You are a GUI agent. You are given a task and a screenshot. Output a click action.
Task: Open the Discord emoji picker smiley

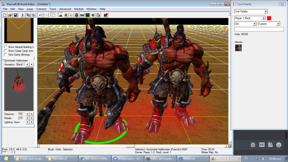tap(279, 145)
